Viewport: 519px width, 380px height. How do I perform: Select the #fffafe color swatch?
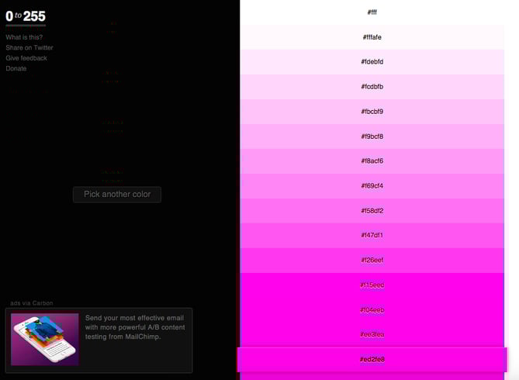[372, 37]
